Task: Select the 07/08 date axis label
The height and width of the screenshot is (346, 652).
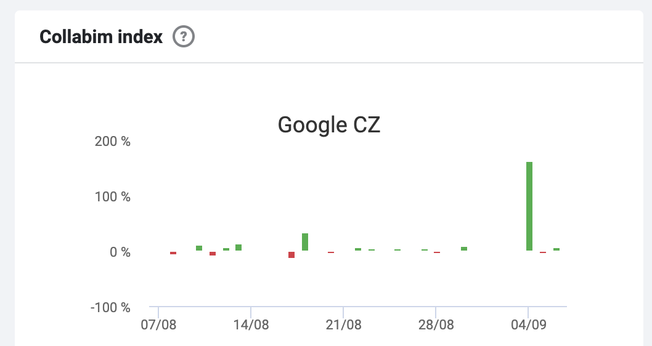Action: (158, 324)
